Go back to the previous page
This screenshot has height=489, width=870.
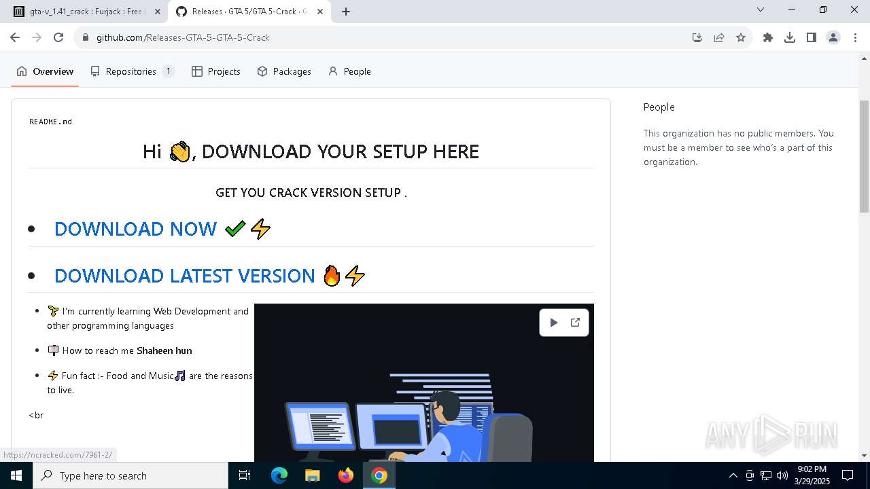(15, 37)
